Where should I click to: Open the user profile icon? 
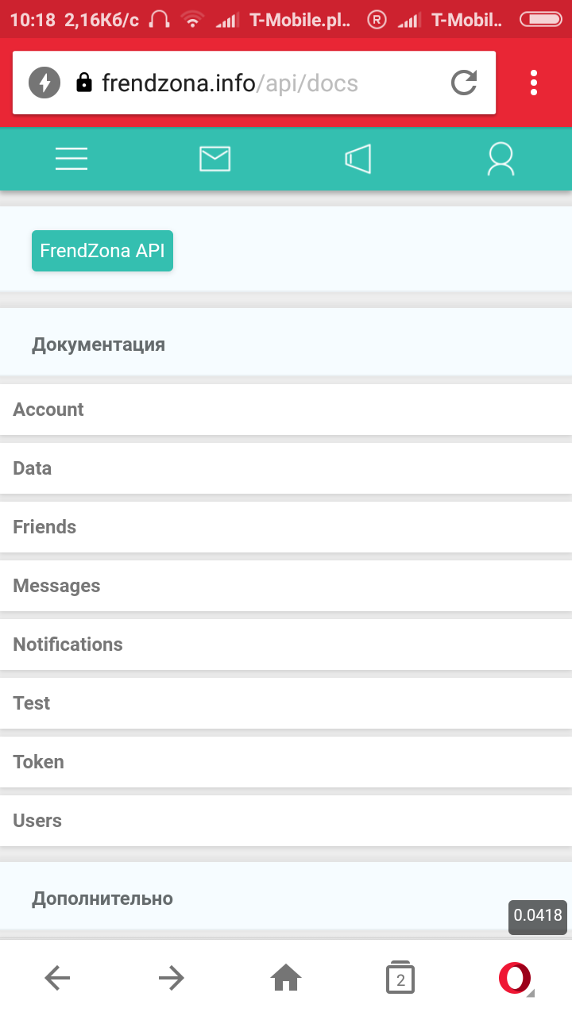click(500, 159)
